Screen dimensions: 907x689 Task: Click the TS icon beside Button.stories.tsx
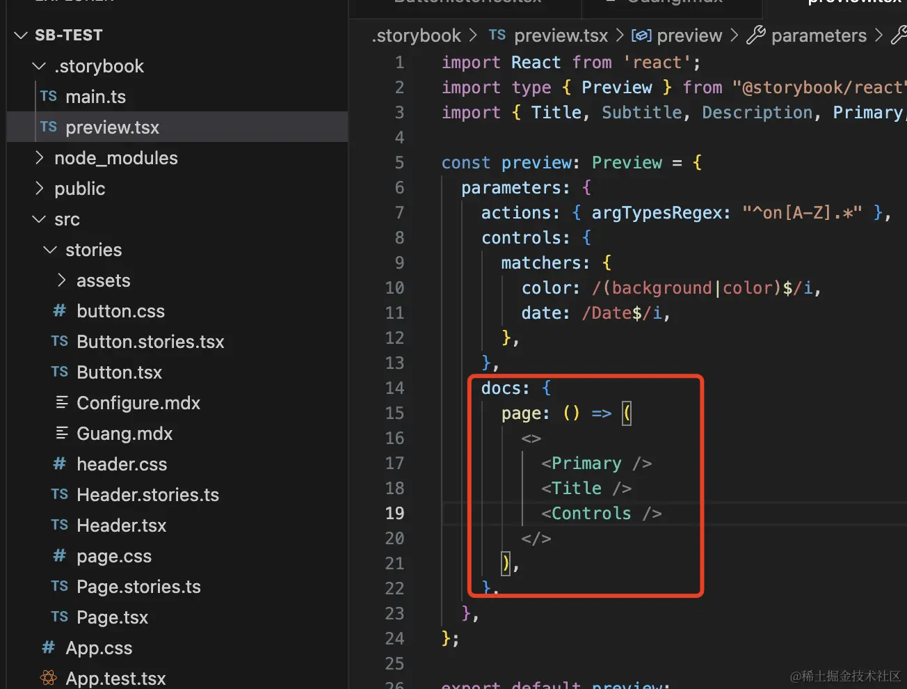tap(60, 342)
